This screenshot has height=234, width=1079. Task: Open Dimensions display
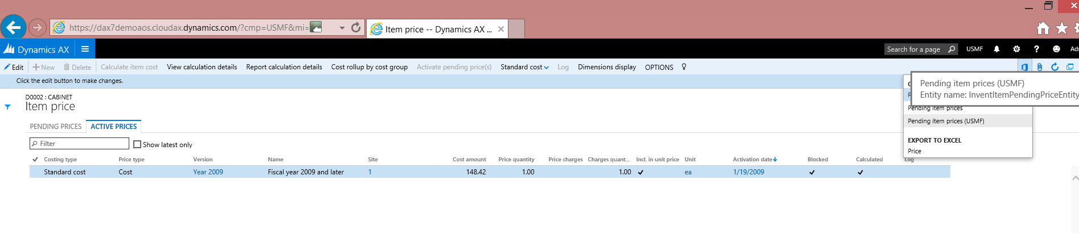[607, 67]
